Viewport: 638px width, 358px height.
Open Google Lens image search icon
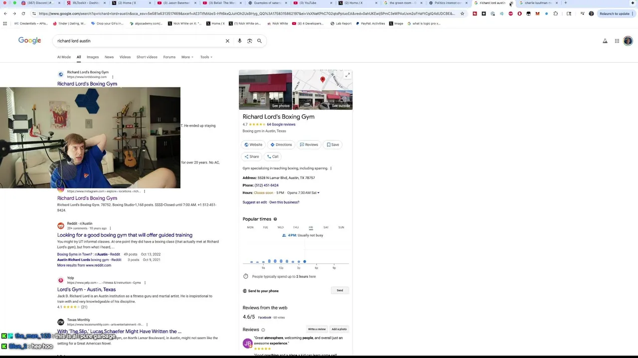pos(250,41)
